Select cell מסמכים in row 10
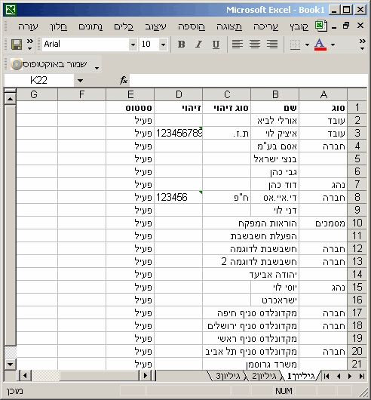This screenshot has width=371, height=400. pos(323,223)
